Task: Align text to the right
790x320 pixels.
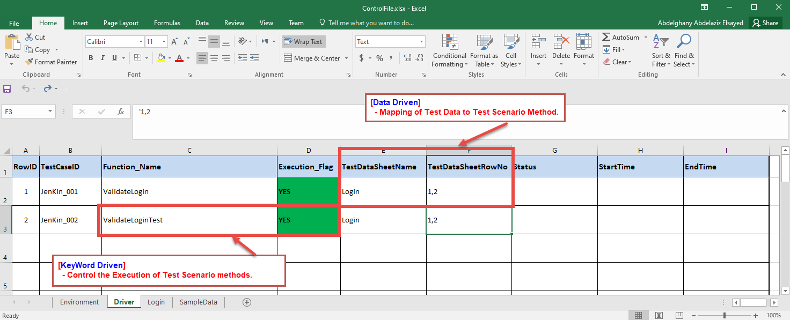Action: pyautogui.click(x=225, y=58)
